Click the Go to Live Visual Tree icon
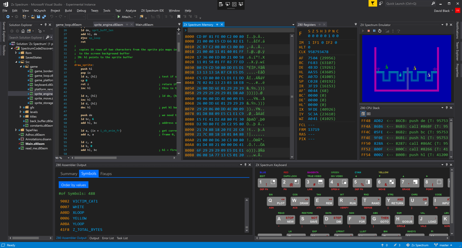Image resolution: width=462 pixels, height=248 pixels. (x=221, y=4)
